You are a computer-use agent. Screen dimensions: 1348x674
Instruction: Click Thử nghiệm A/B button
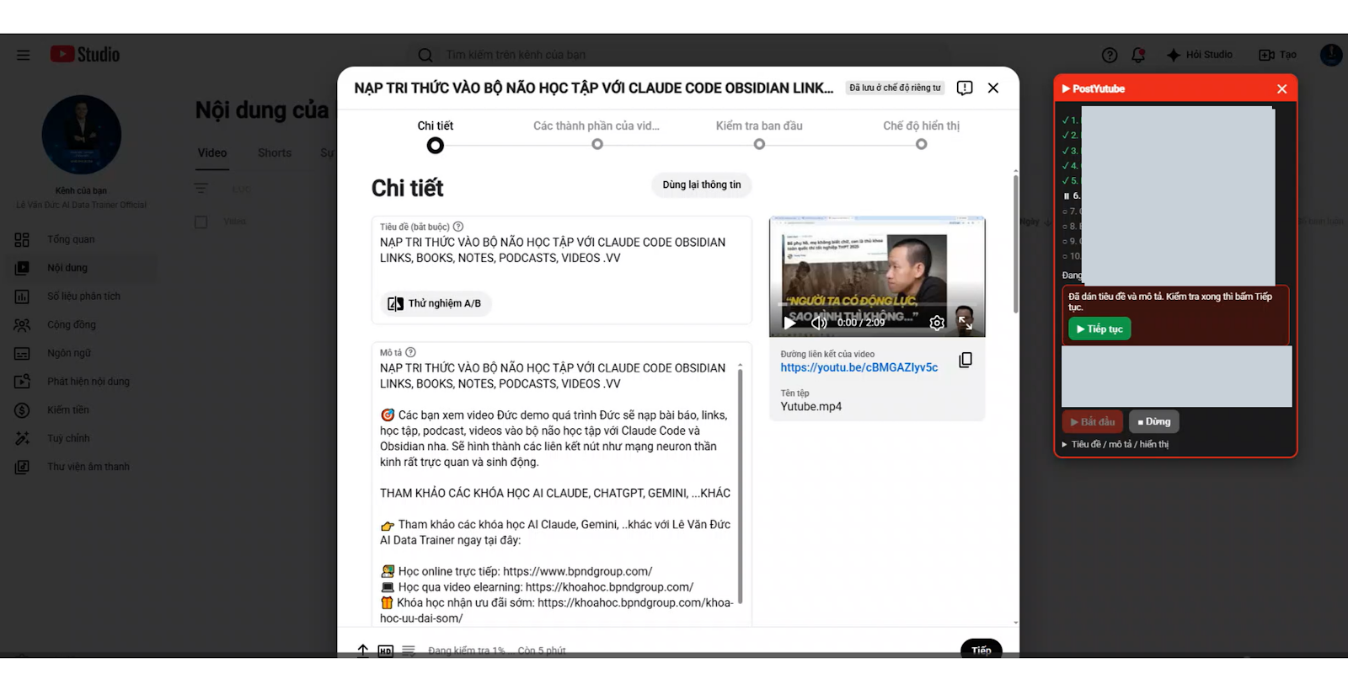[x=435, y=303]
